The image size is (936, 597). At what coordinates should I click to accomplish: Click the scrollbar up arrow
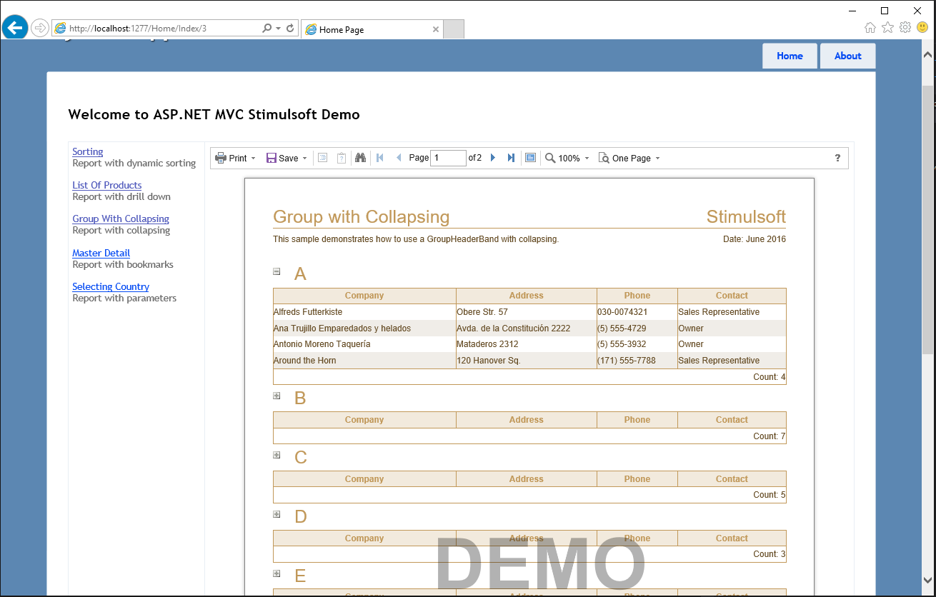[x=928, y=54]
